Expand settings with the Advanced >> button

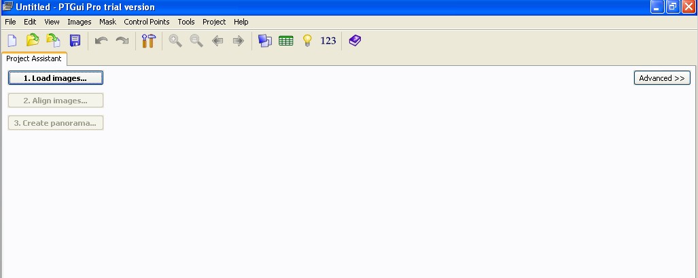pyautogui.click(x=661, y=78)
